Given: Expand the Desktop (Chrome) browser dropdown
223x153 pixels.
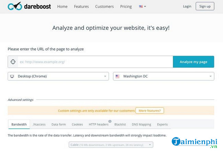Looking at the screenshot, I should point(58,76).
